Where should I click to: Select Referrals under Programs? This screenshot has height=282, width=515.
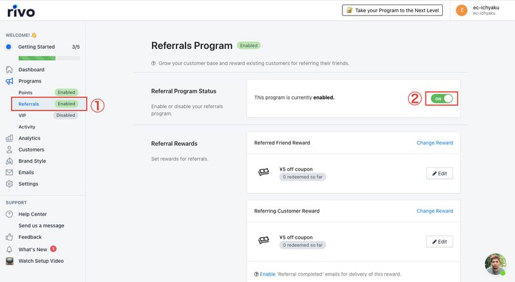click(x=28, y=104)
